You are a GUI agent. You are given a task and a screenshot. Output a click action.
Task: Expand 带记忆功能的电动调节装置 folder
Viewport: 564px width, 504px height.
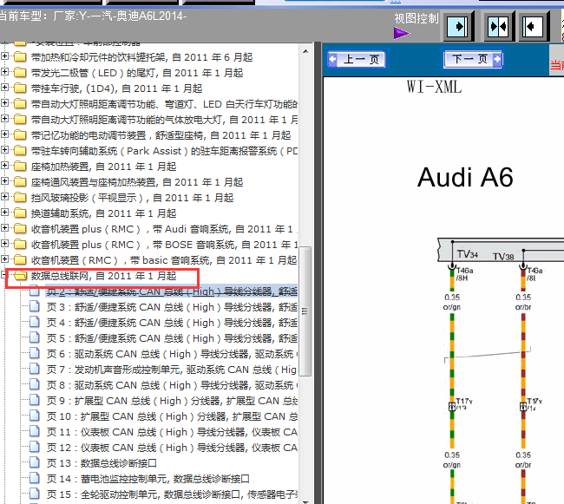tap(4, 134)
